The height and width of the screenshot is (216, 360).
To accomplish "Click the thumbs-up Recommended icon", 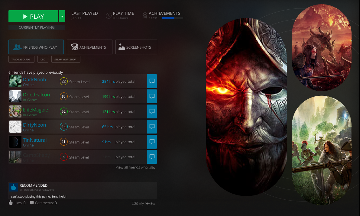I will (13, 187).
